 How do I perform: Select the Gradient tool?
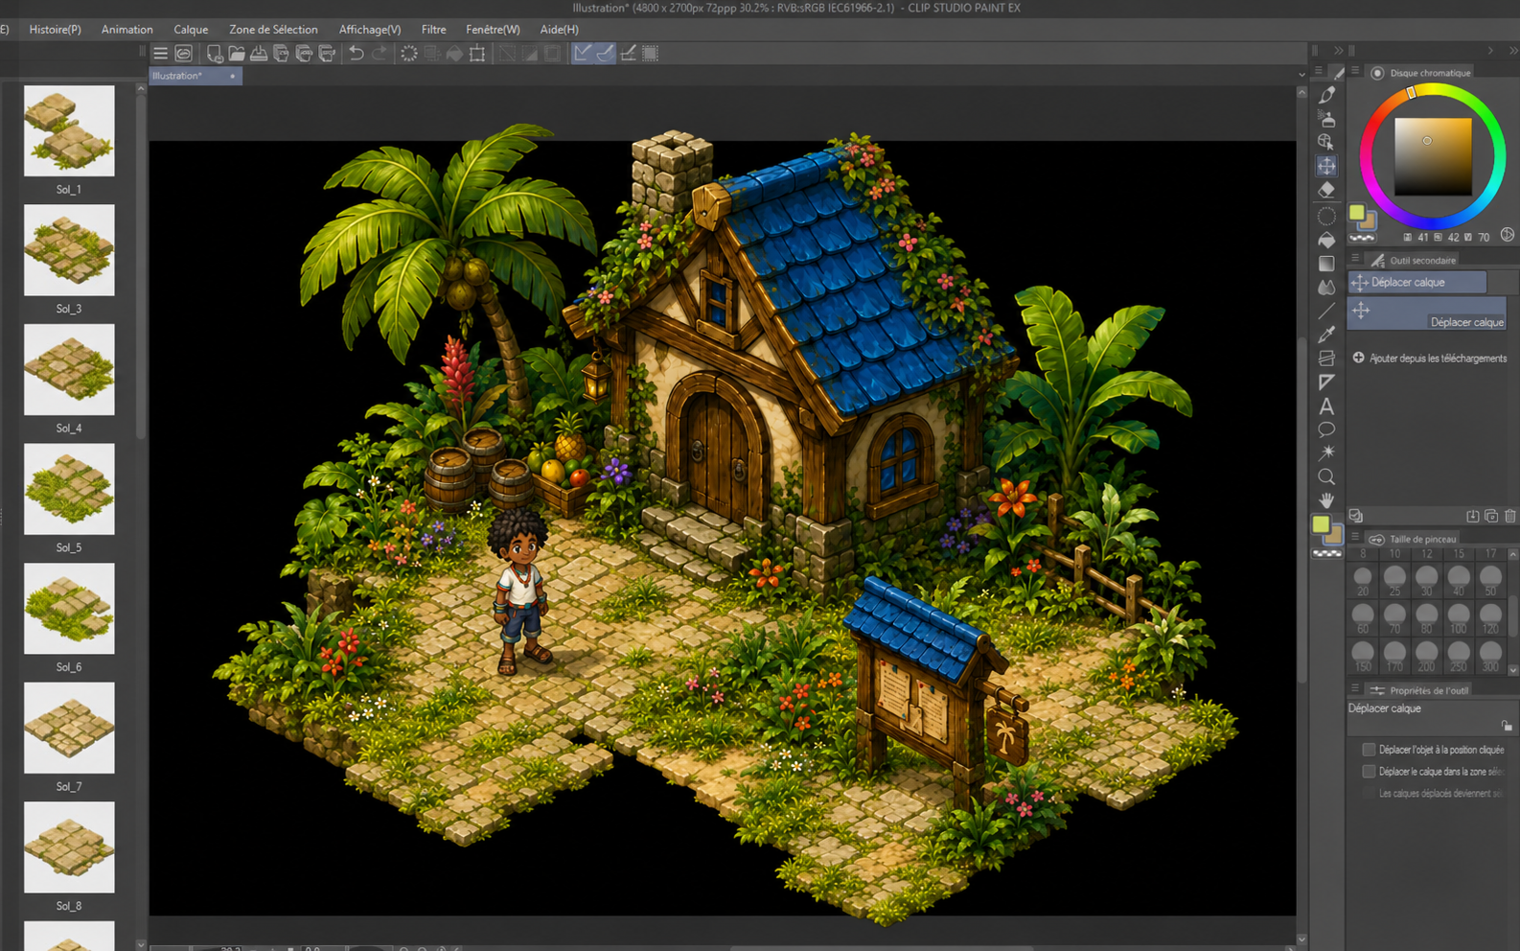click(x=1326, y=264)
